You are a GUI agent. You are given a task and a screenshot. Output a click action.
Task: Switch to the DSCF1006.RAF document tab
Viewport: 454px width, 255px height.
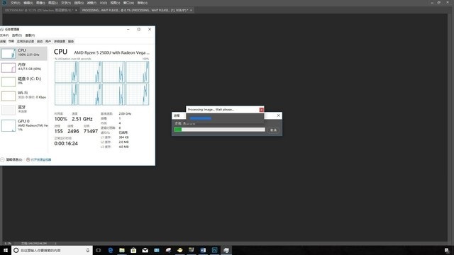pyautogui.click(x=38, y=10)
